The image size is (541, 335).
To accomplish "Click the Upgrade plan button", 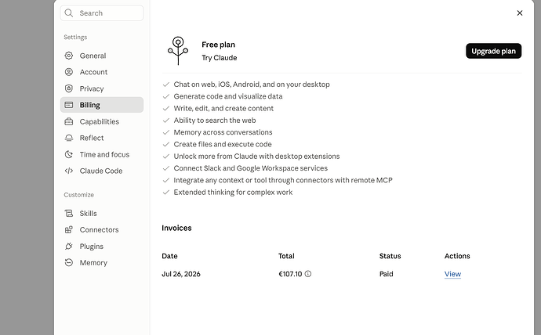I will pyautogui.click(x=493, y=51).
